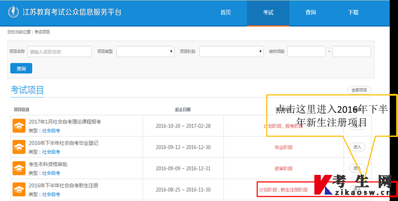
Task: Click the blue 查询 search button
Action: 21,69
